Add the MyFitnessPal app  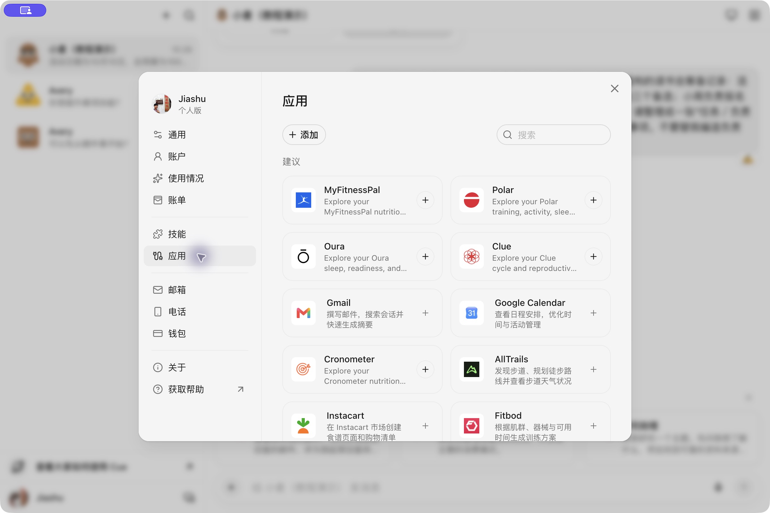click(425, 200)
